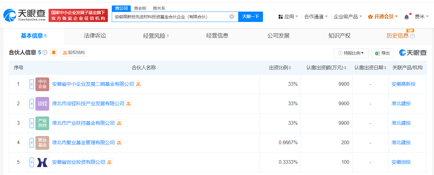Click the 中小企业 company logo
The height and width of the screenshot is (175, 434).
[42, 84]
